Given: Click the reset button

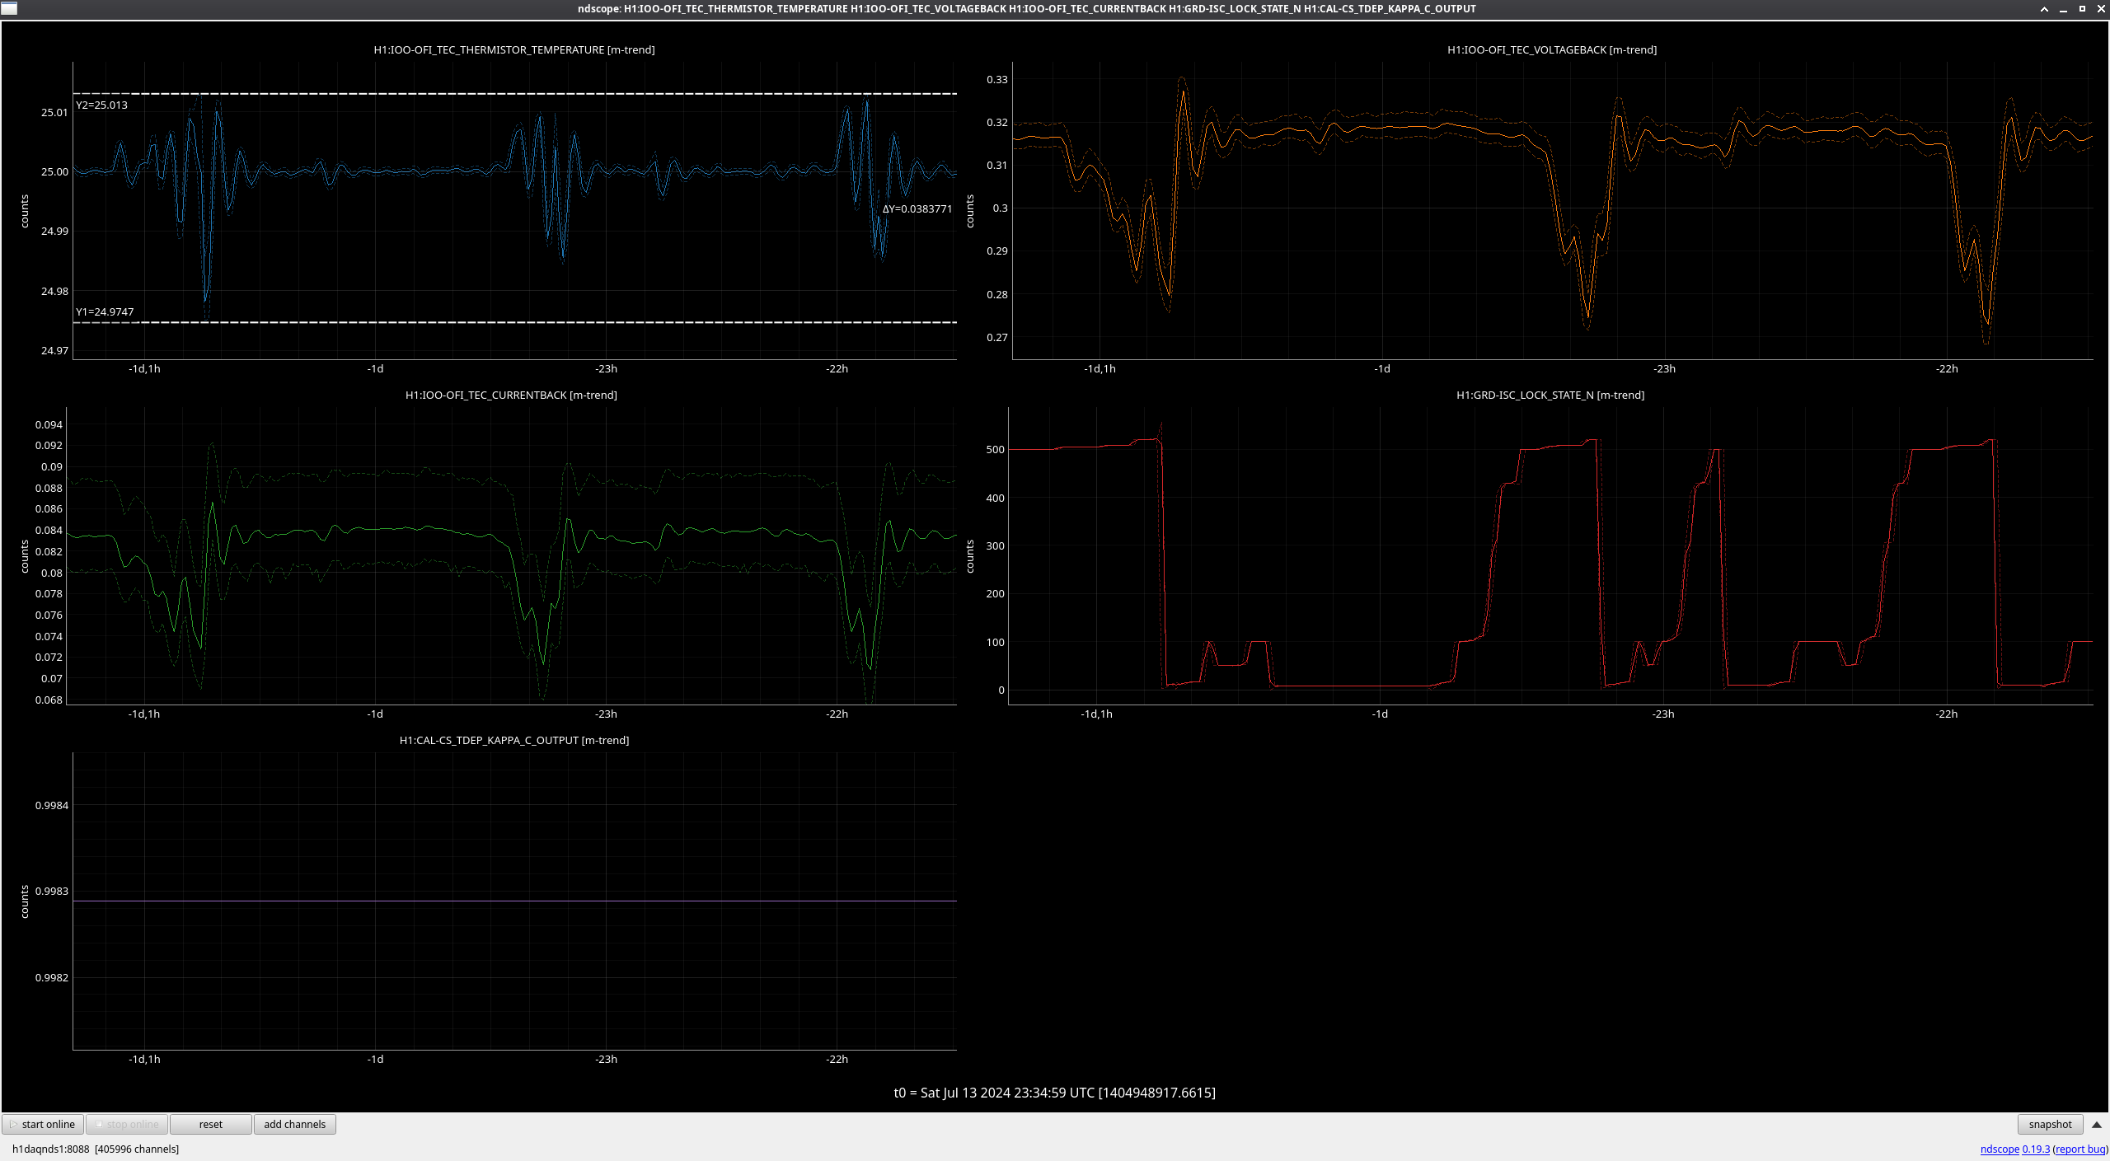Looking at the screenshot, I should 211,1124.
